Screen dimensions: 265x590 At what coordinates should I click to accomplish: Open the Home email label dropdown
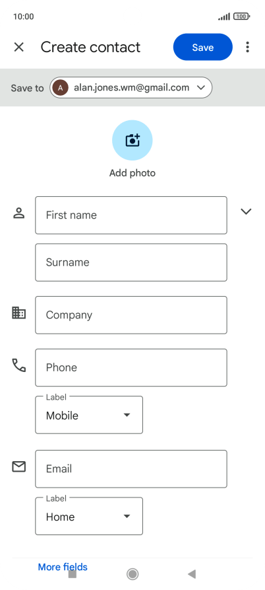pos(89,516)
